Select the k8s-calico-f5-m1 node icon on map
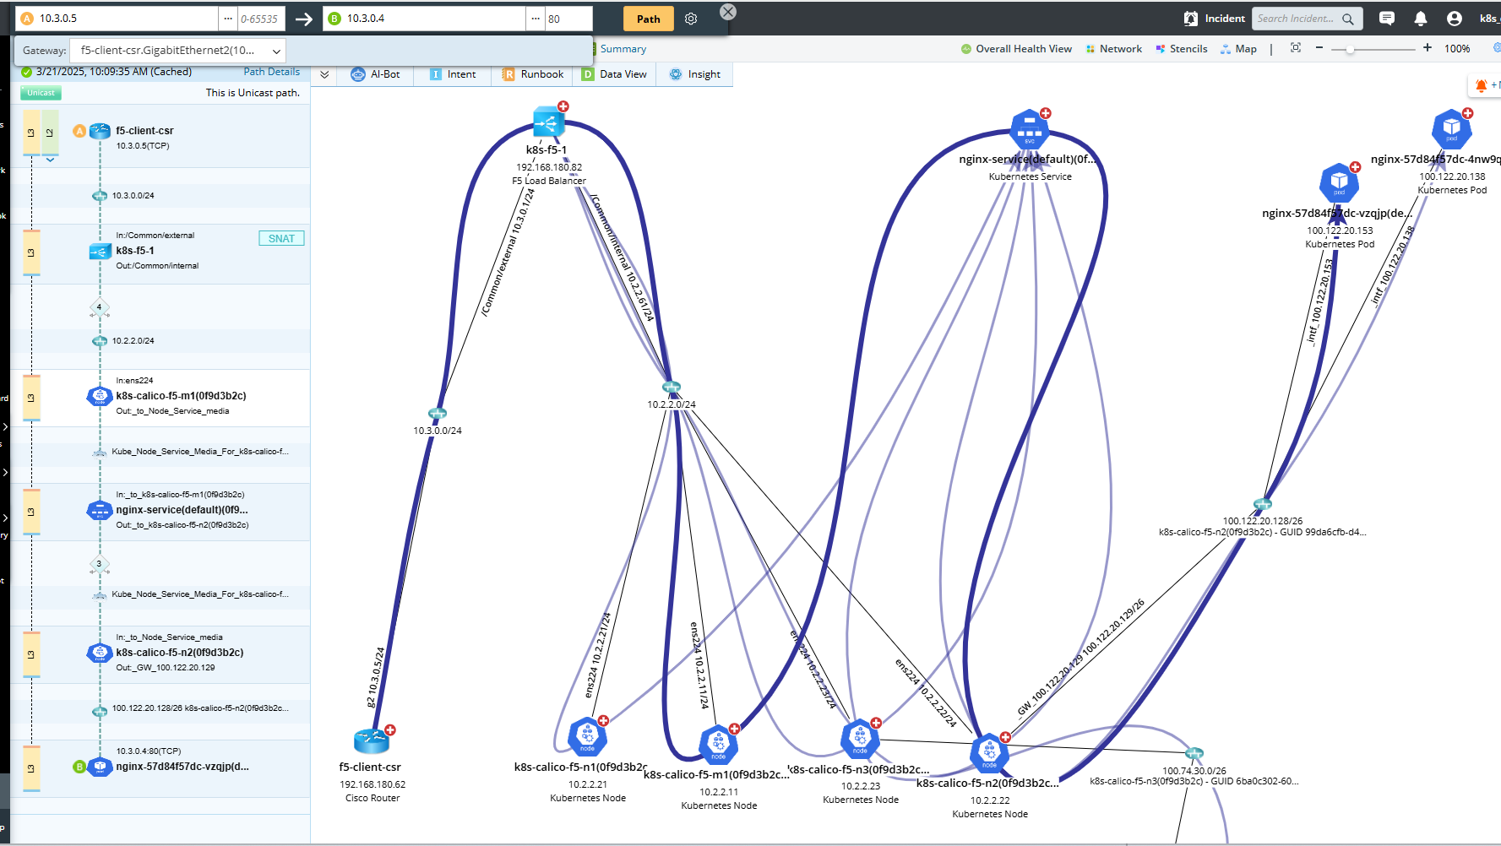This screenshot has height=846, width=1501. coord(718,745)
